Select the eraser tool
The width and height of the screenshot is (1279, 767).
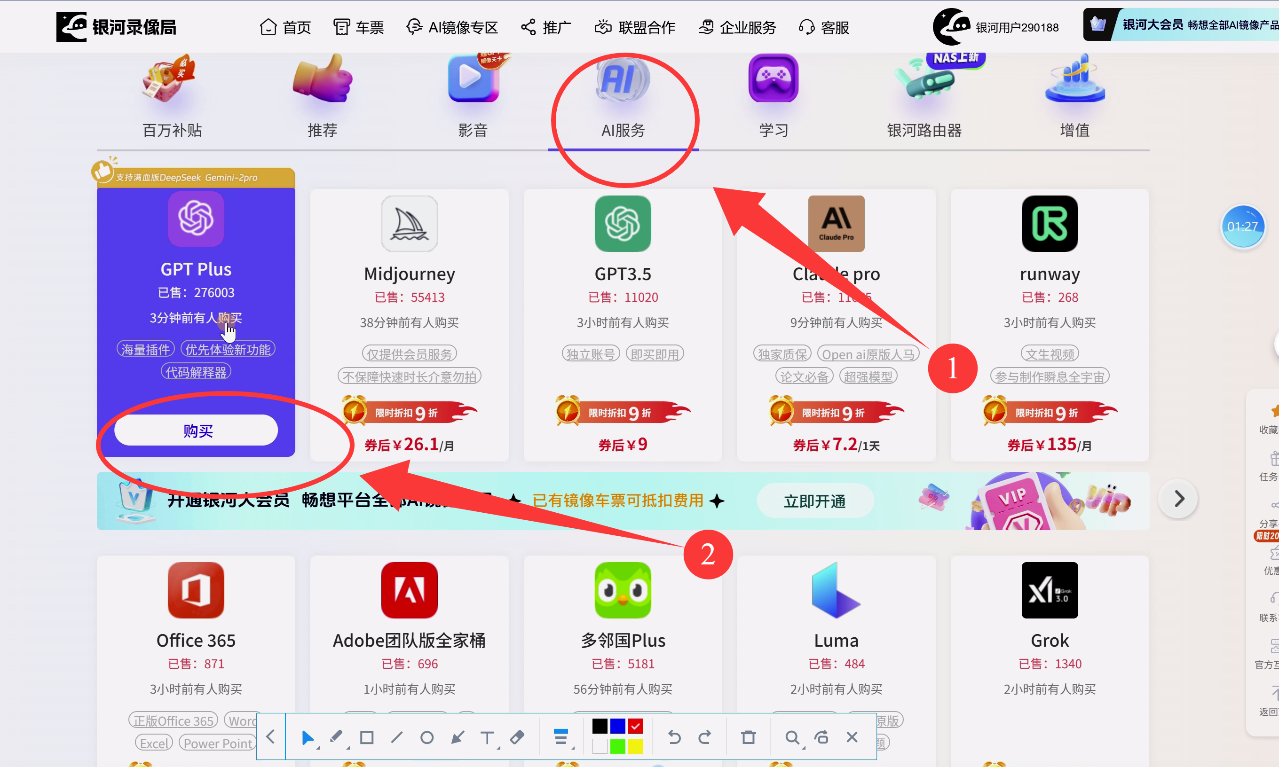[x=517, y=737]
